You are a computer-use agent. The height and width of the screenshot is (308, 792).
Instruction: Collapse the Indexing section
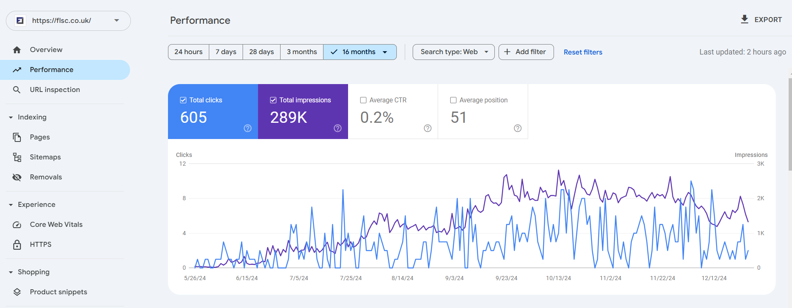(11, 117)
